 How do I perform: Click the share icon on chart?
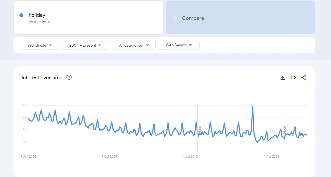click(x=303, y=78)
